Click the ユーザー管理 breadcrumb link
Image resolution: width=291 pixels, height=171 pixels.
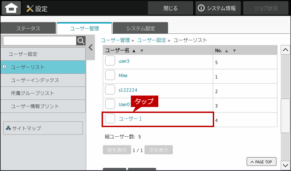pyautogui.click(x=115, y=40)
